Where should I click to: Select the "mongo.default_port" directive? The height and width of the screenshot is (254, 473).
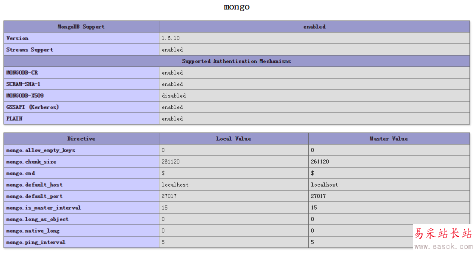click(34, 196)
